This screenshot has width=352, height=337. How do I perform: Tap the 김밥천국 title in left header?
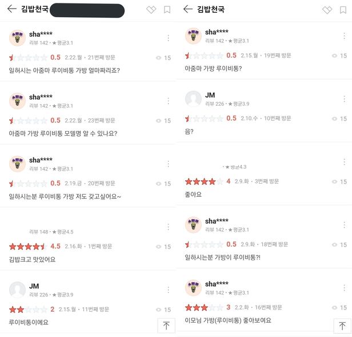click(35, 9)
